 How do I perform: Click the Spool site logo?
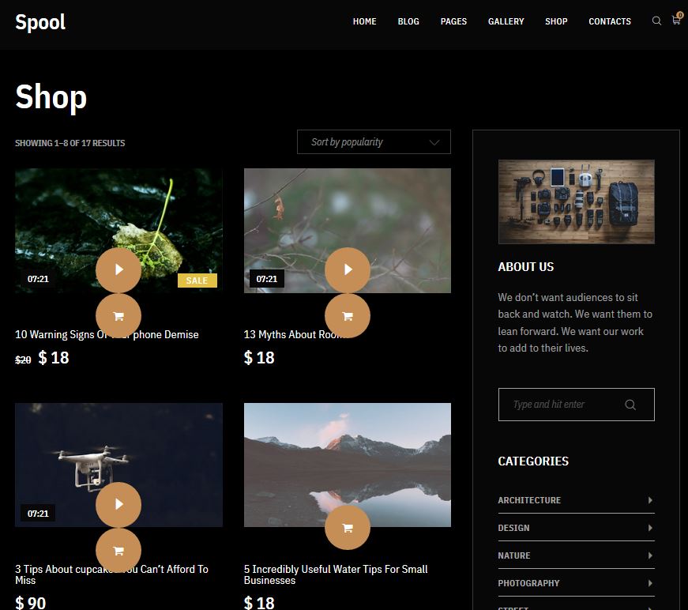click(x=40, y=22)
